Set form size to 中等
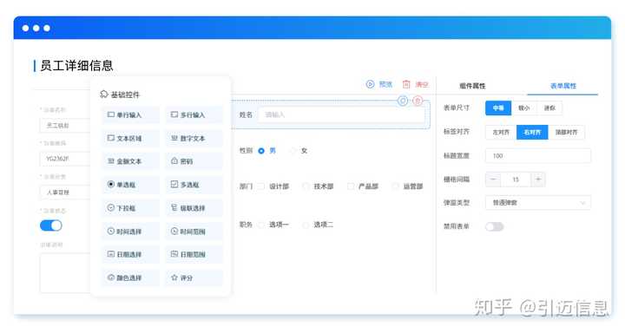625x333 pixels. 498,108
